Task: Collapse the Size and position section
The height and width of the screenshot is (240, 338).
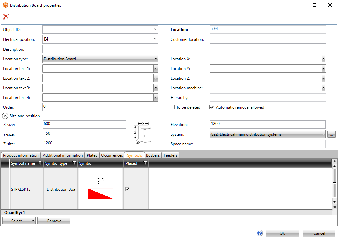Action: coord(5,116)
